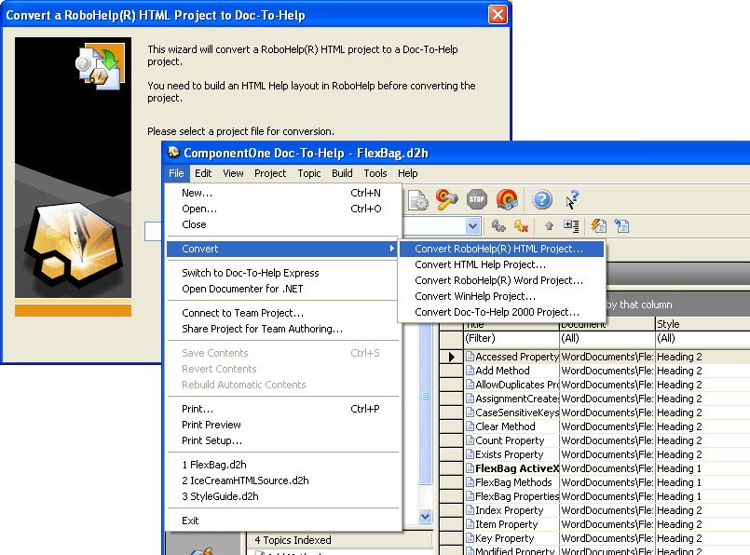Choose Print... from the File menu
This screenshot has height=555, width=750.
pyautogui.click(x=282, y=409)
